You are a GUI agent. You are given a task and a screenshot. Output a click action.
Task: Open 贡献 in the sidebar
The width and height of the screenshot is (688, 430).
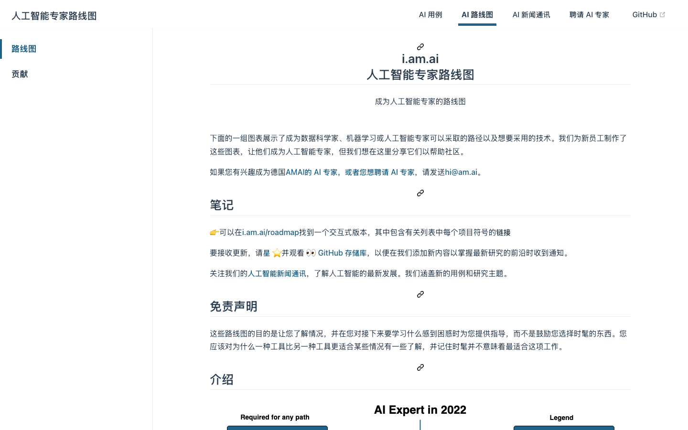pyautogui.click(x=20, y=74)
